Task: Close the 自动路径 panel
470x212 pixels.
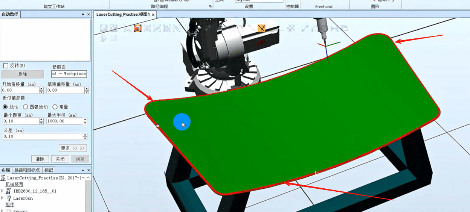Action: [x=89, y=14]
